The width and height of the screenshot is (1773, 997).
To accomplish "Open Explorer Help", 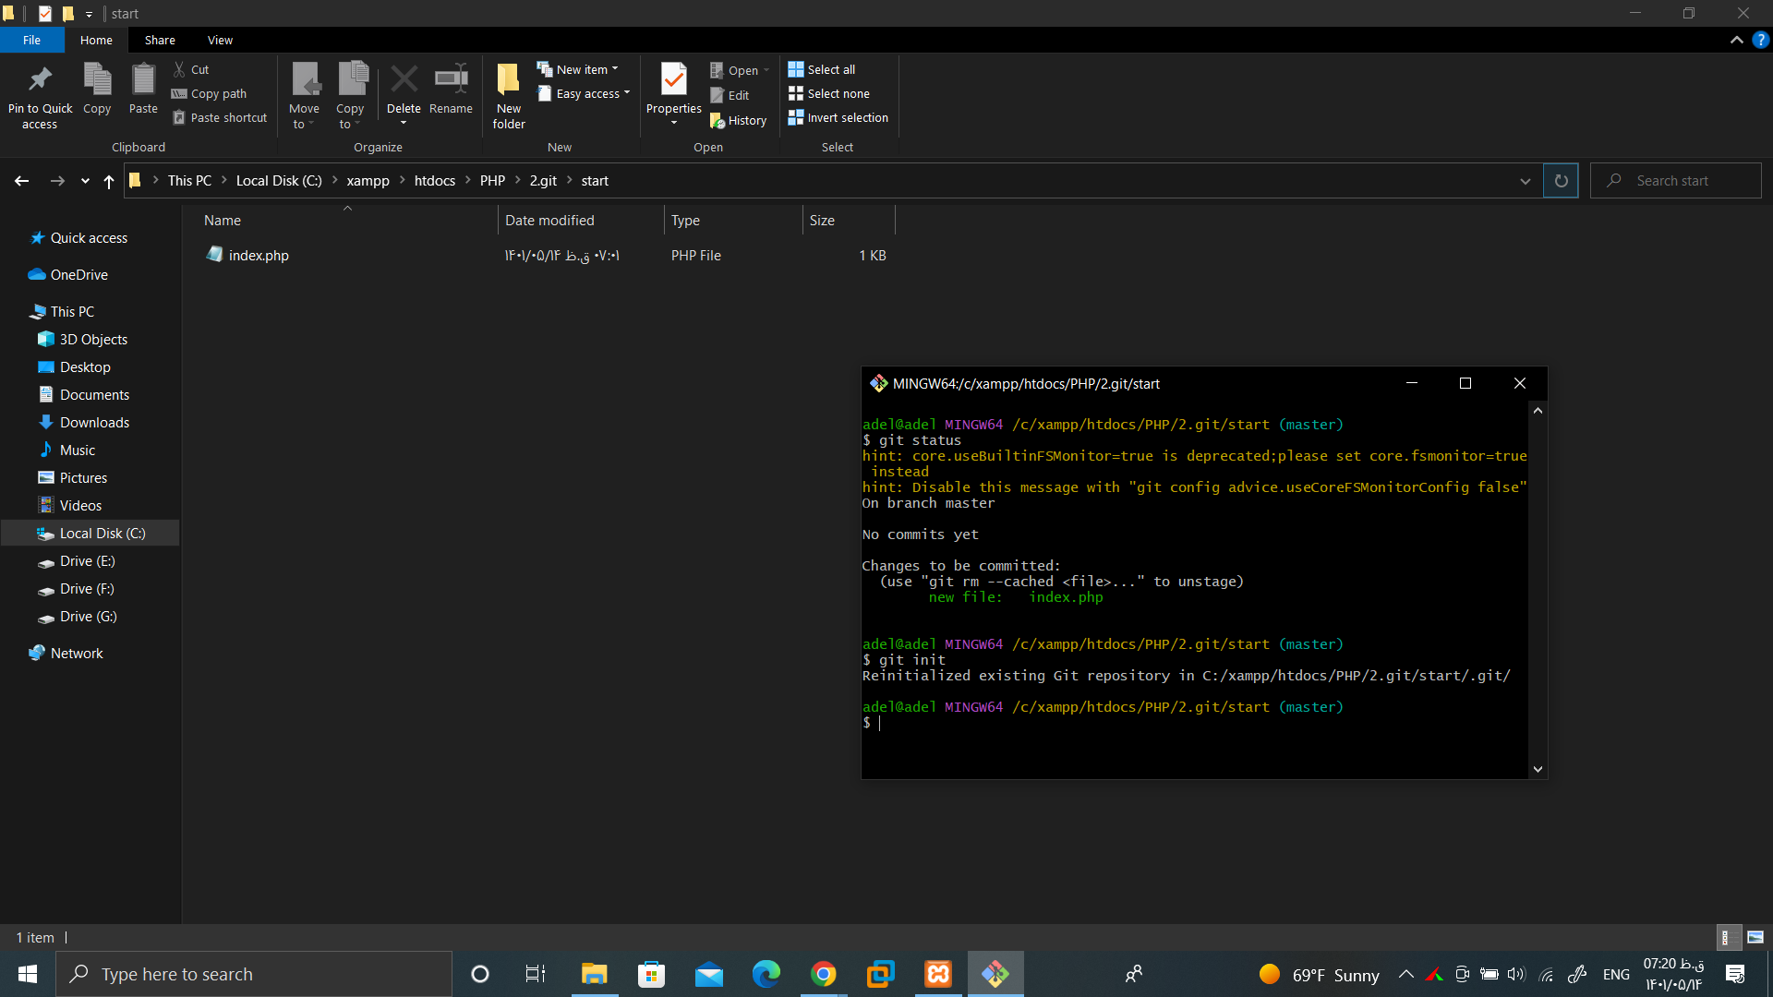I will 1761,40.
